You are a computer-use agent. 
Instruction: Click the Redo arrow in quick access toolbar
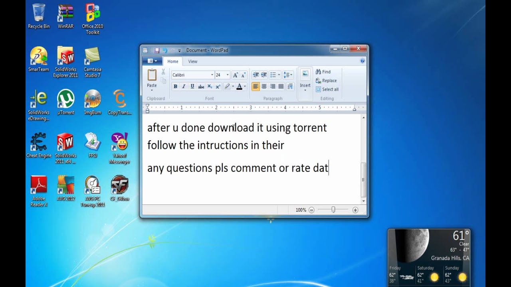pyautogui.click(x=172, y=50)
